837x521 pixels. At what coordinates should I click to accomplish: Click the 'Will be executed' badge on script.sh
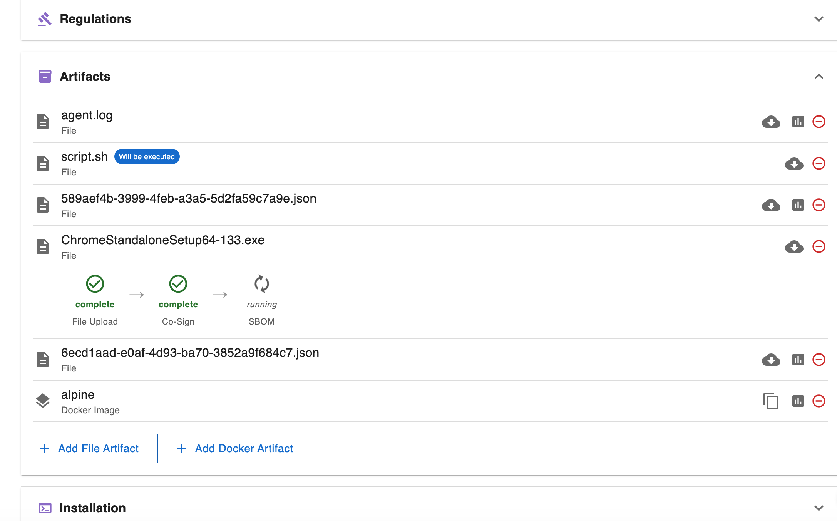point(147,156)
